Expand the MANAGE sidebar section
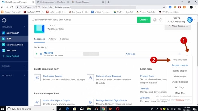Image resolution: width=198 pixels, height=111 pixels. (x=25, y=66)
